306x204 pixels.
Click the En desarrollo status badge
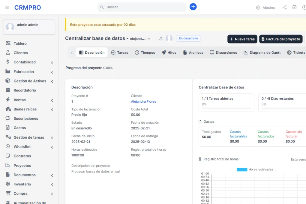point(188,38)
